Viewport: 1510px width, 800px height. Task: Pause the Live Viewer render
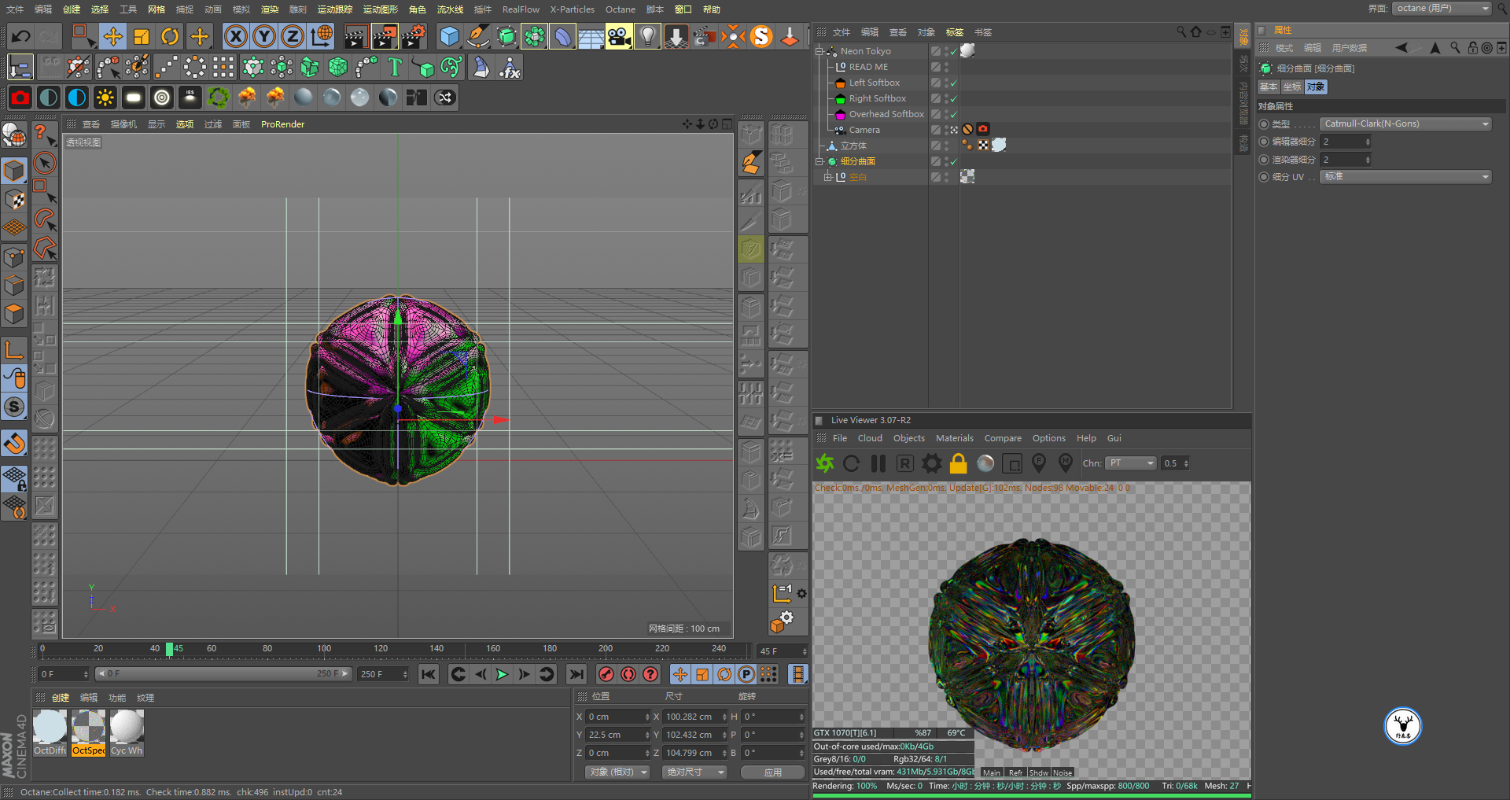pyautogui.click(x=878, y=463)
